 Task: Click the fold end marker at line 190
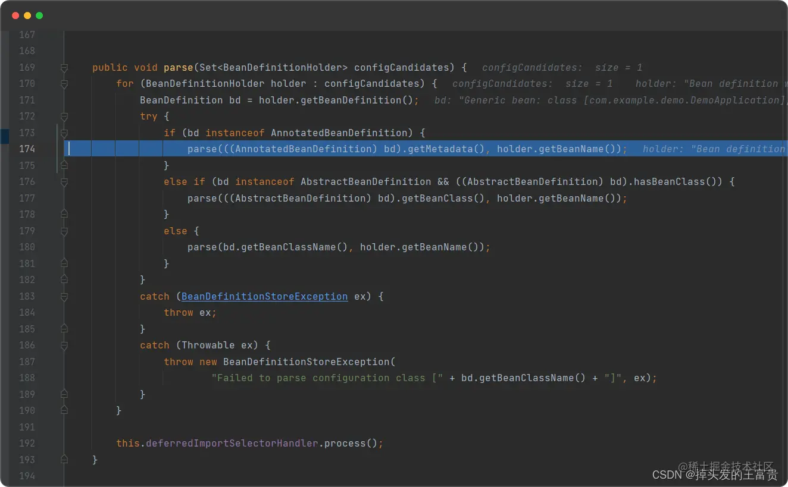coord(64,410)
